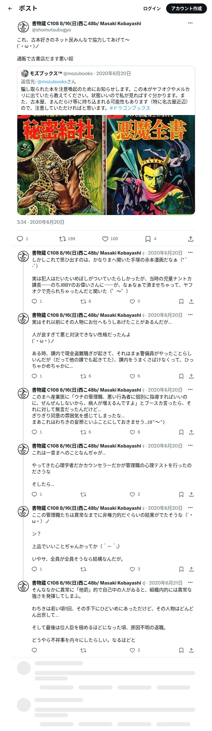
Task: Click the アカウント作成 button
Action: click(187, 8)
